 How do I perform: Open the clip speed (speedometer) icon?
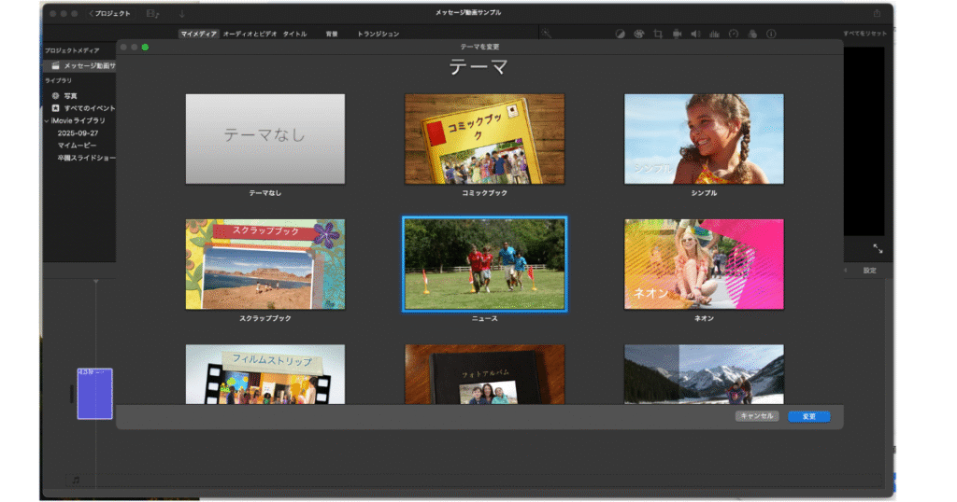pyautogui.click(x=734, y=34)
